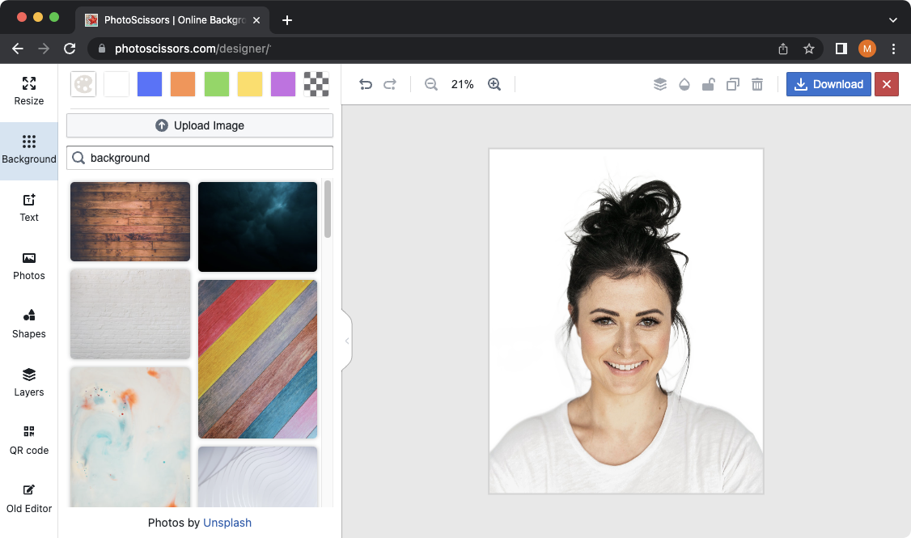Image resolution: width=911 pixels, height=538 pixels.
Task: Pick the blue background color swatch
Action: pos(150,84)
